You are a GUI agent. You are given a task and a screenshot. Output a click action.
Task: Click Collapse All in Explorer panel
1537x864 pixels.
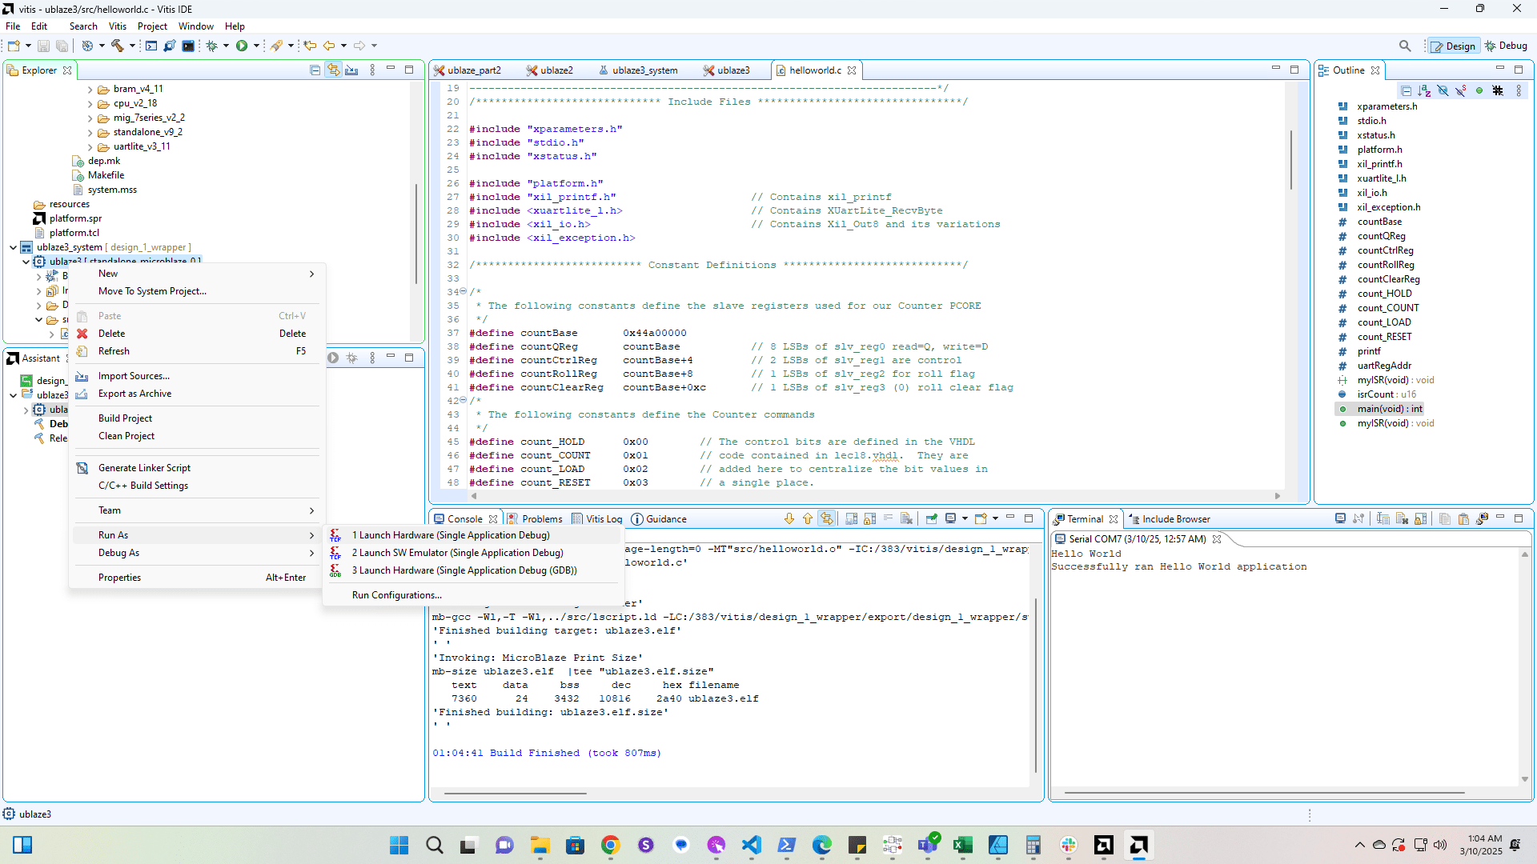point(315,70)
